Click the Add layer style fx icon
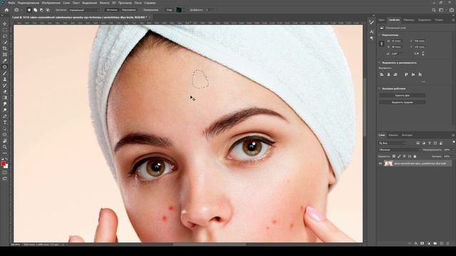 pos(416,243)
